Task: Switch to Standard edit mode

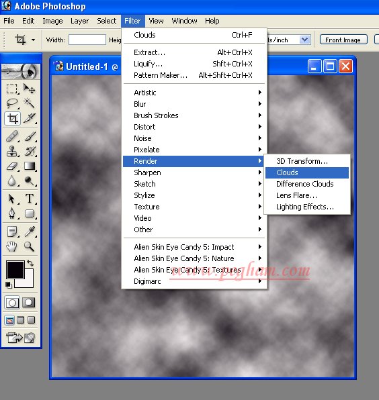Action: (x=12, y=303)
